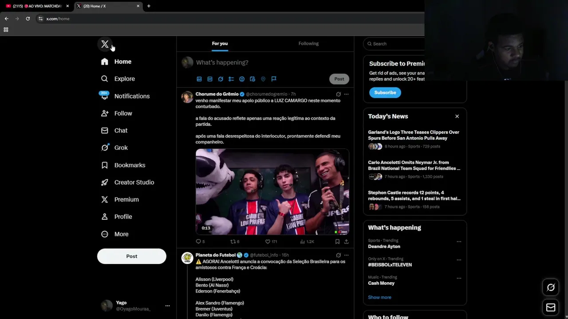Click the flag icon in composer
The image size is (568, 319).
point(274,79)
